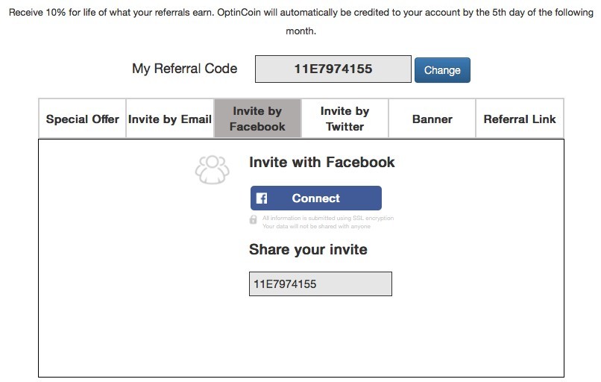The image size is (601, 382).
Task: Click the My Referral Code field
Action: [x=333, y=69]
